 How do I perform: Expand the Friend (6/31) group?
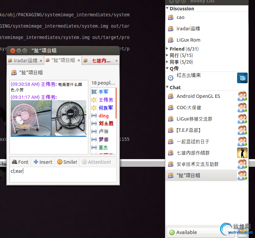point(167,48)
